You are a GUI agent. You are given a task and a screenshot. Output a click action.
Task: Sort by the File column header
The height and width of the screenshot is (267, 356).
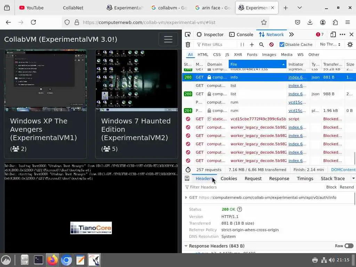[258, 64]
